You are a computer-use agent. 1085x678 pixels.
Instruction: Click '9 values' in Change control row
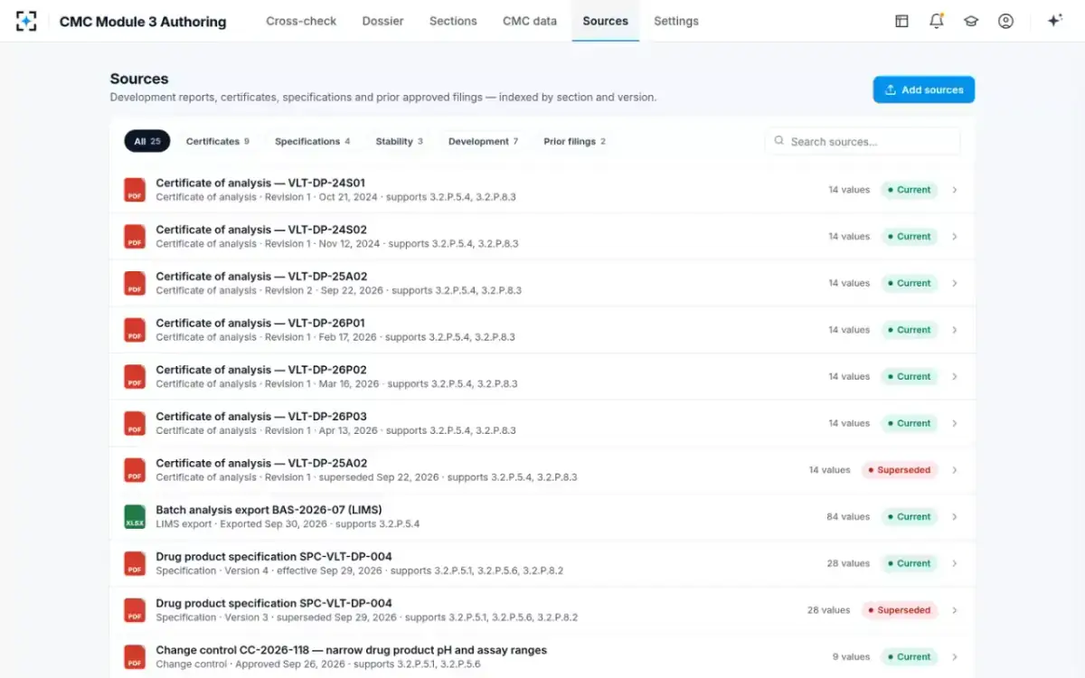click(x=851, y=657)
